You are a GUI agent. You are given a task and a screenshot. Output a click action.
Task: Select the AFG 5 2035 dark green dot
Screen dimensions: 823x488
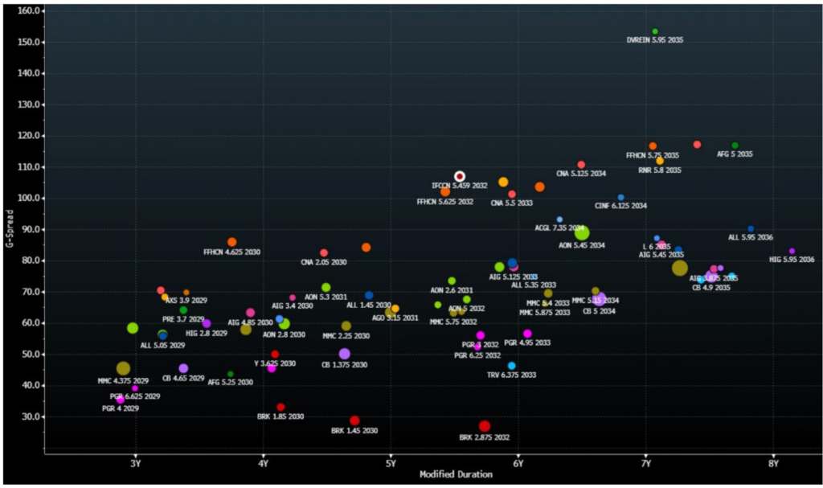click(735, 146)
